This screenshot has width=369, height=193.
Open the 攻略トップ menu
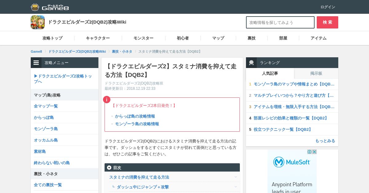point(52,38)
